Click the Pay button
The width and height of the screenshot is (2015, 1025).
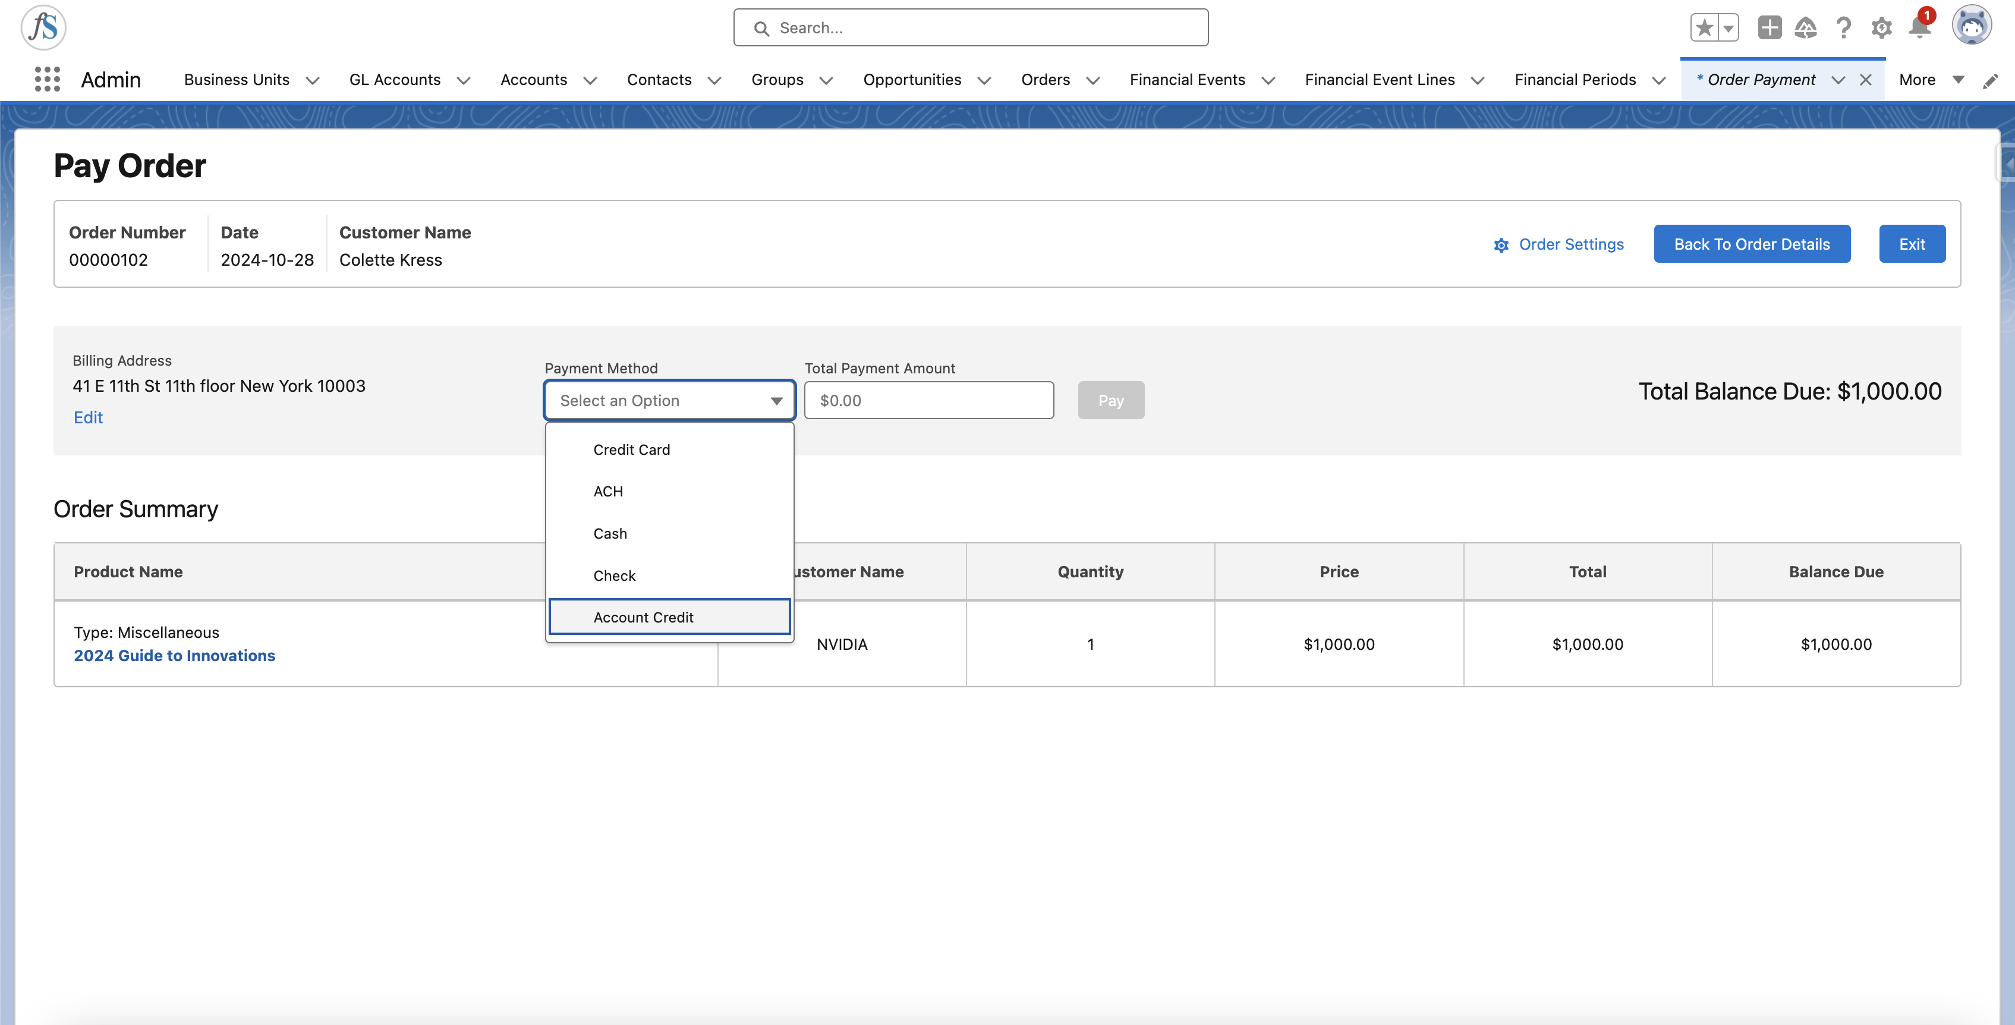click(x=1111, y=401)
